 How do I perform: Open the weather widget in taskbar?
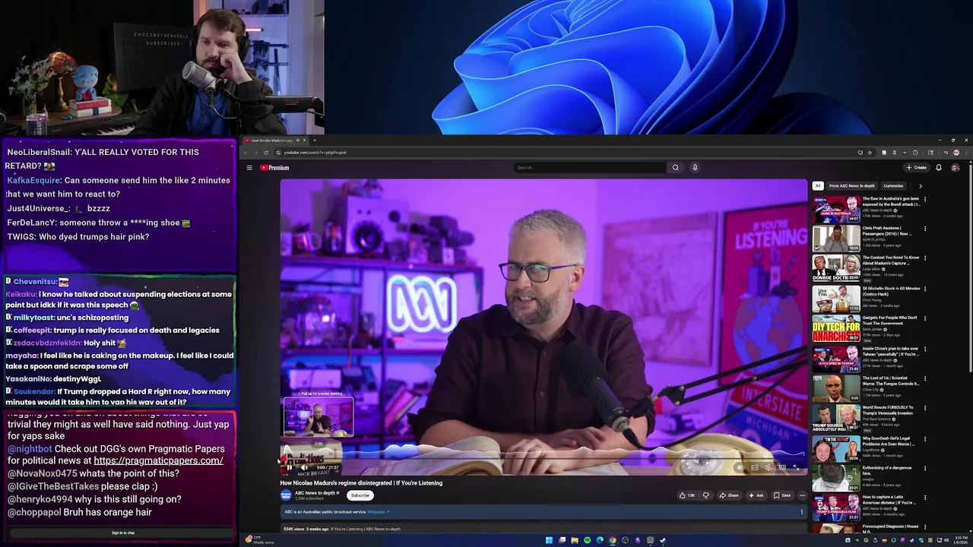coord(260,540)
